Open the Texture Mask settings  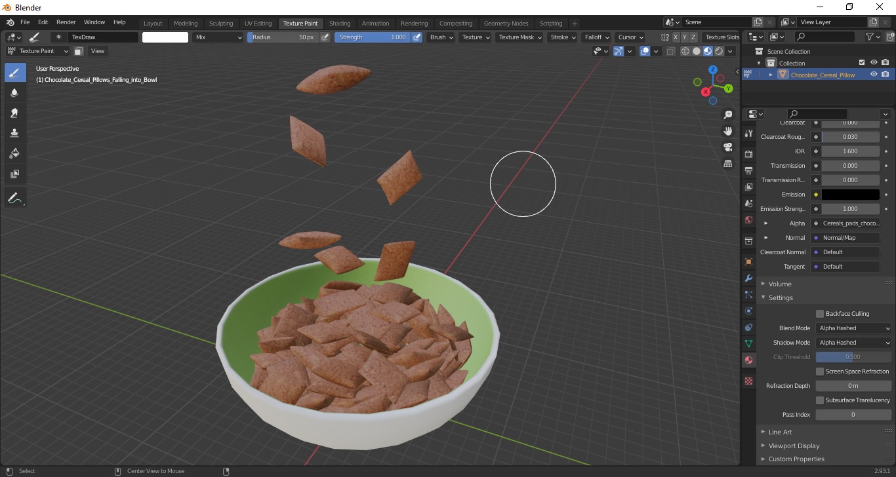coord(520,37)
